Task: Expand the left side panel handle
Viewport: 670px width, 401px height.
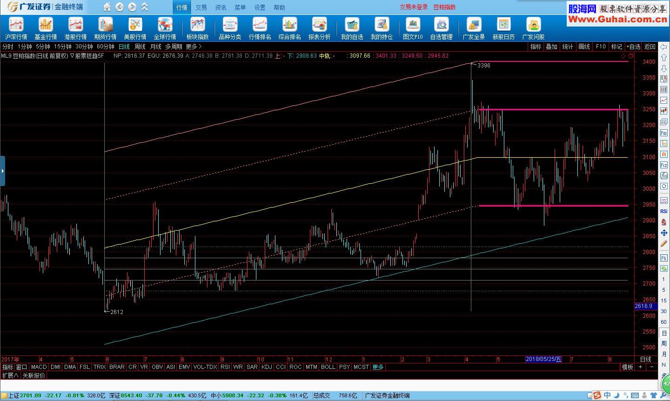Action: pos(2,171)
